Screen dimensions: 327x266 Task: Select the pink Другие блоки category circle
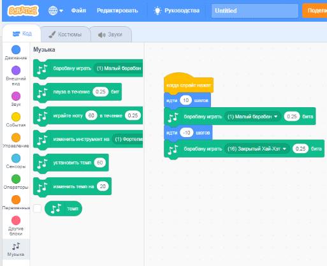[16, 221]
